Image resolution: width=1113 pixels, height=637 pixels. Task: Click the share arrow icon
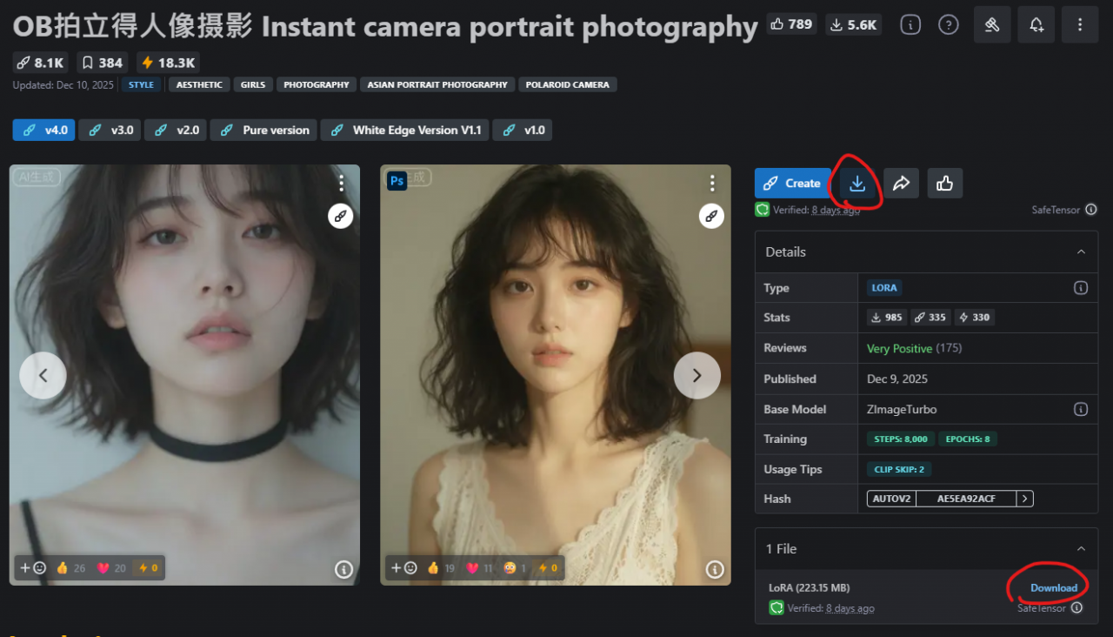pos(901,184)
